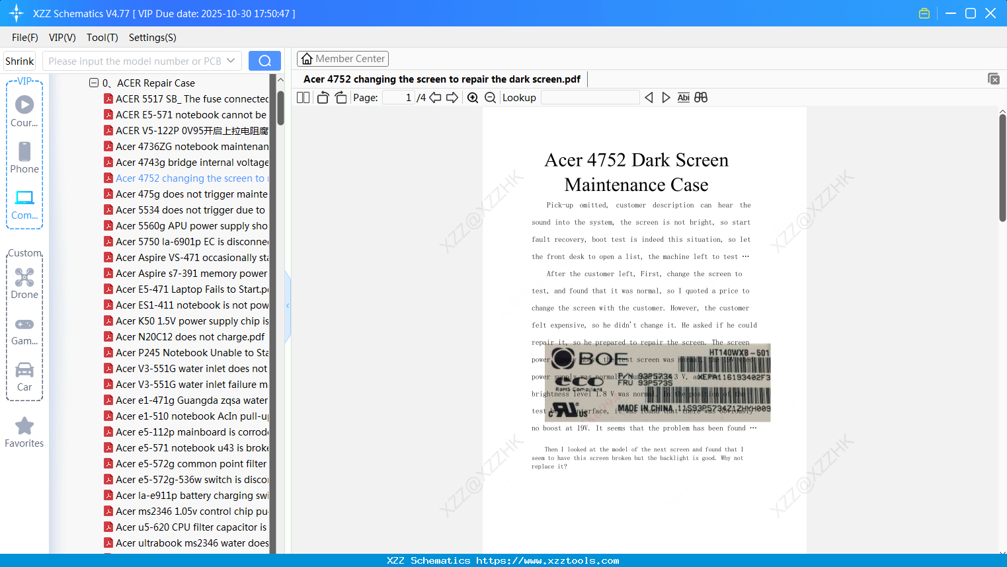Open Acer Aspire VS-471 occasionally item
Viewport: 1007px width, 567px height.
[186, 258]
